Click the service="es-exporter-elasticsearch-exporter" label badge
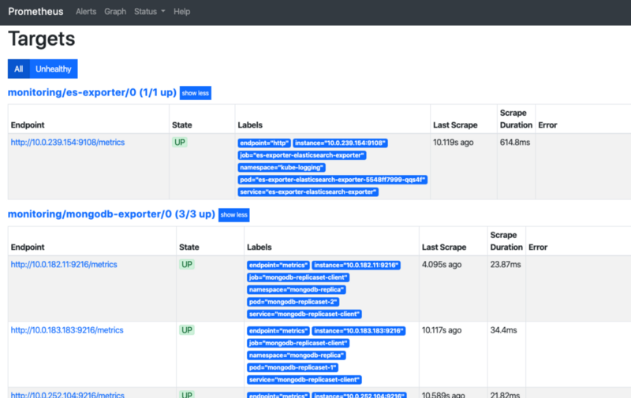The width and height of the screenshot is (631, 398). point(308,192)
